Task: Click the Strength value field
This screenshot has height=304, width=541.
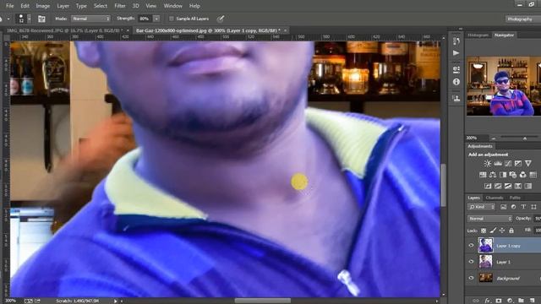Action: pos(145,19)
